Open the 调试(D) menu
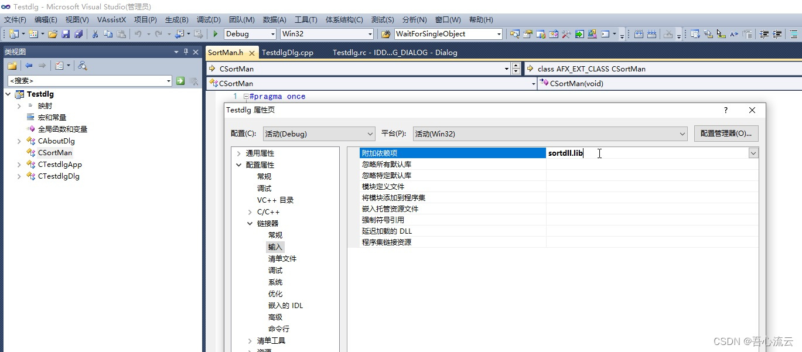802x352 pixels. [x=209, y=20]
